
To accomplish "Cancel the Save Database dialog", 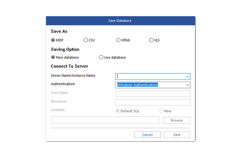I will (147, 135).
